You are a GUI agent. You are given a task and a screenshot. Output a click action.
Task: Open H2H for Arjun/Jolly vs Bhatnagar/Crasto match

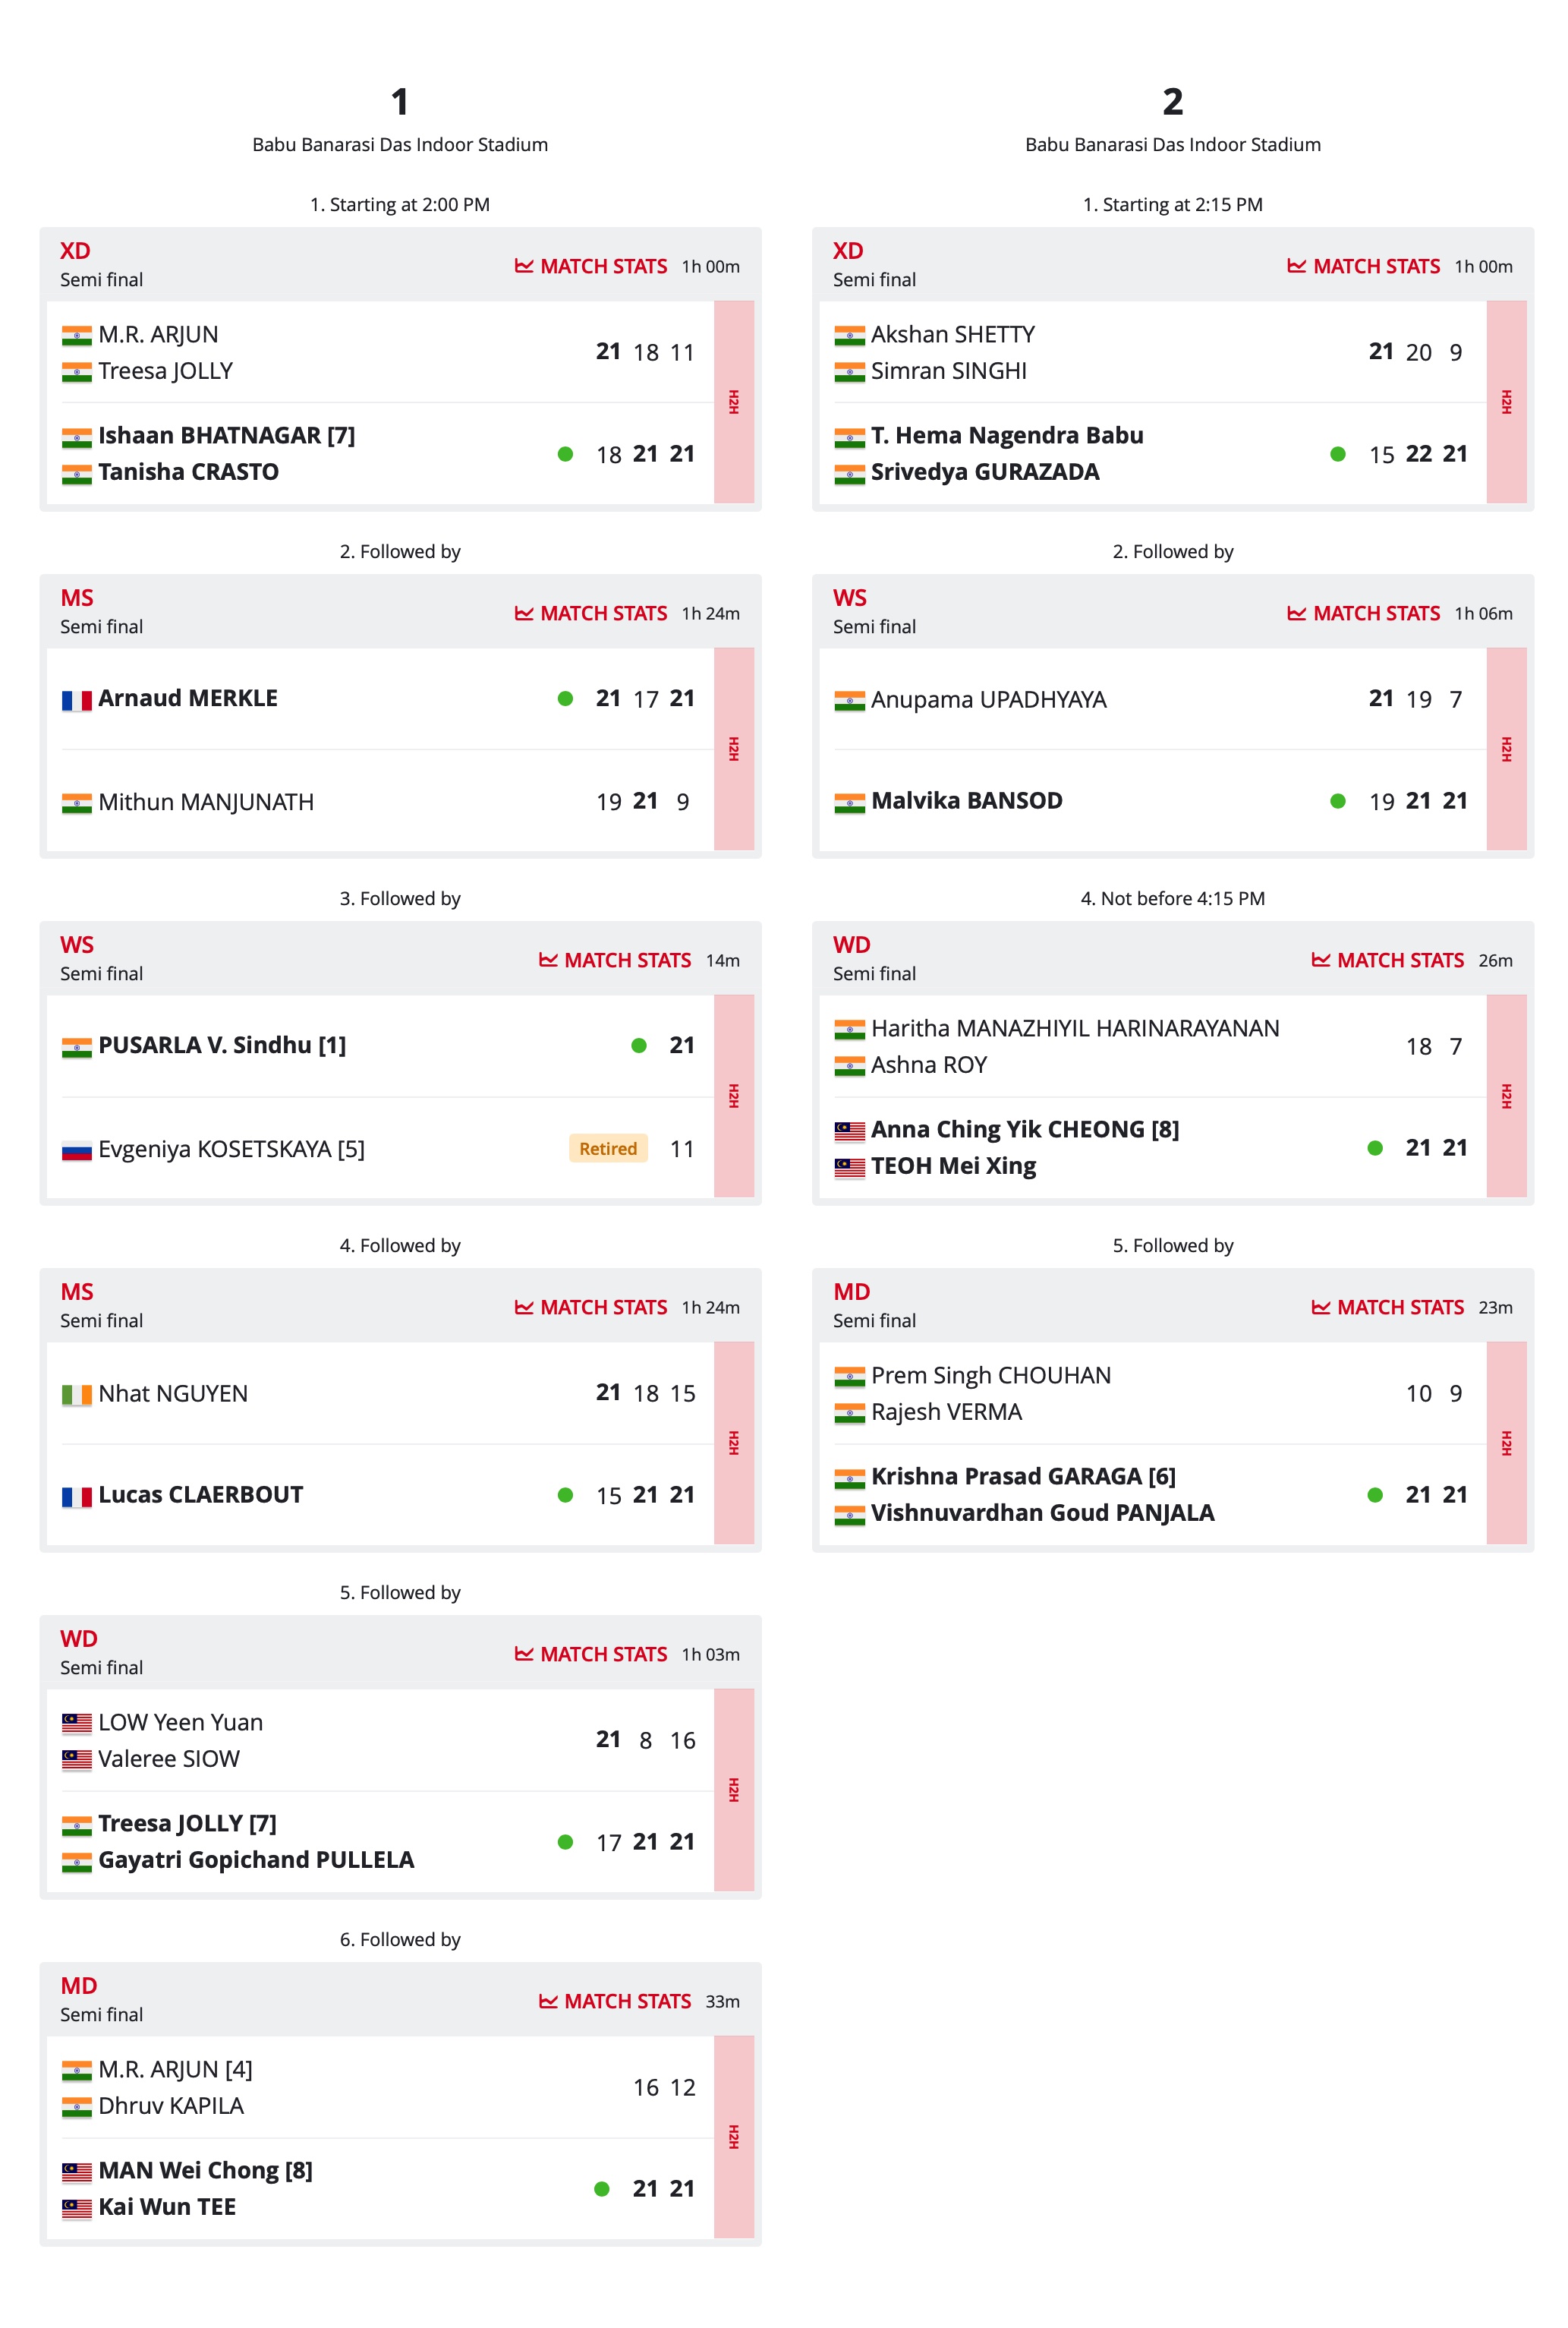733,402
